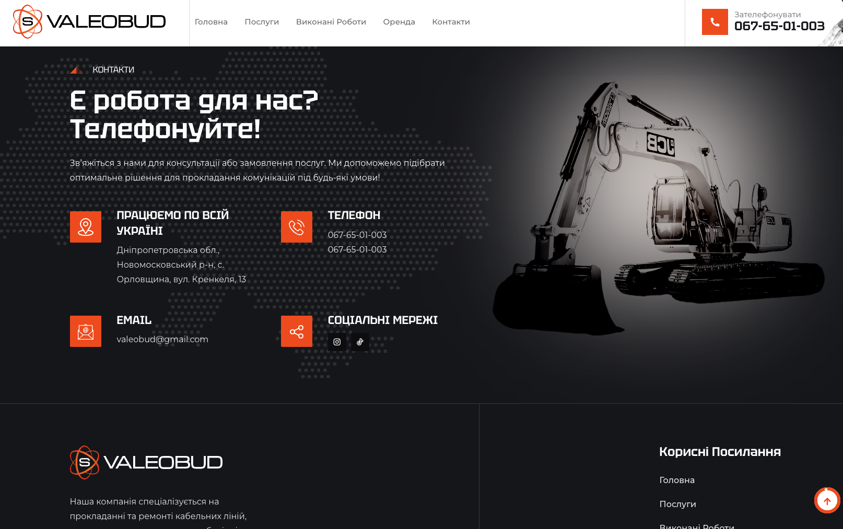843x529 pixels.
Task: Click the VALEOBUD logo in header
Action: 89,22
